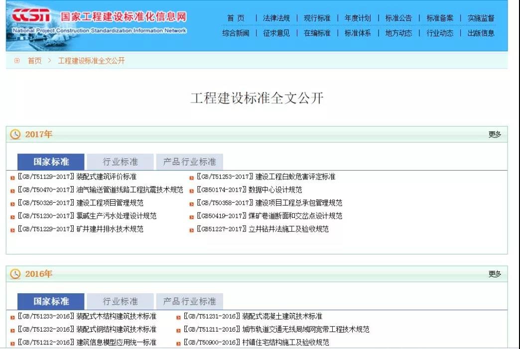Click the clock icon beside 2016年
The image size is (520, 349).
pyautogui.click(x=16, y=274)
